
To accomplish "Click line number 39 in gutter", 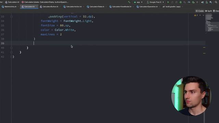I will (2, 43).
